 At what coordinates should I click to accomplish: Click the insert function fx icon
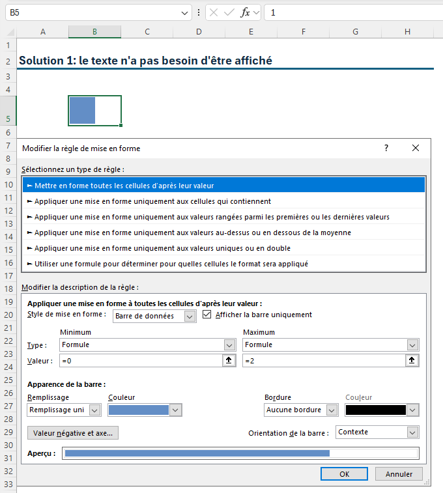245,12
